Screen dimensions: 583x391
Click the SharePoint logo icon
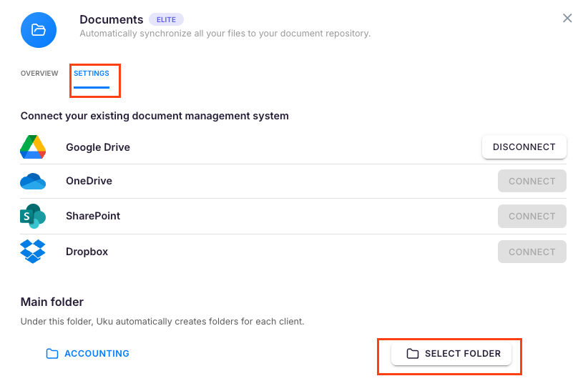33,216
